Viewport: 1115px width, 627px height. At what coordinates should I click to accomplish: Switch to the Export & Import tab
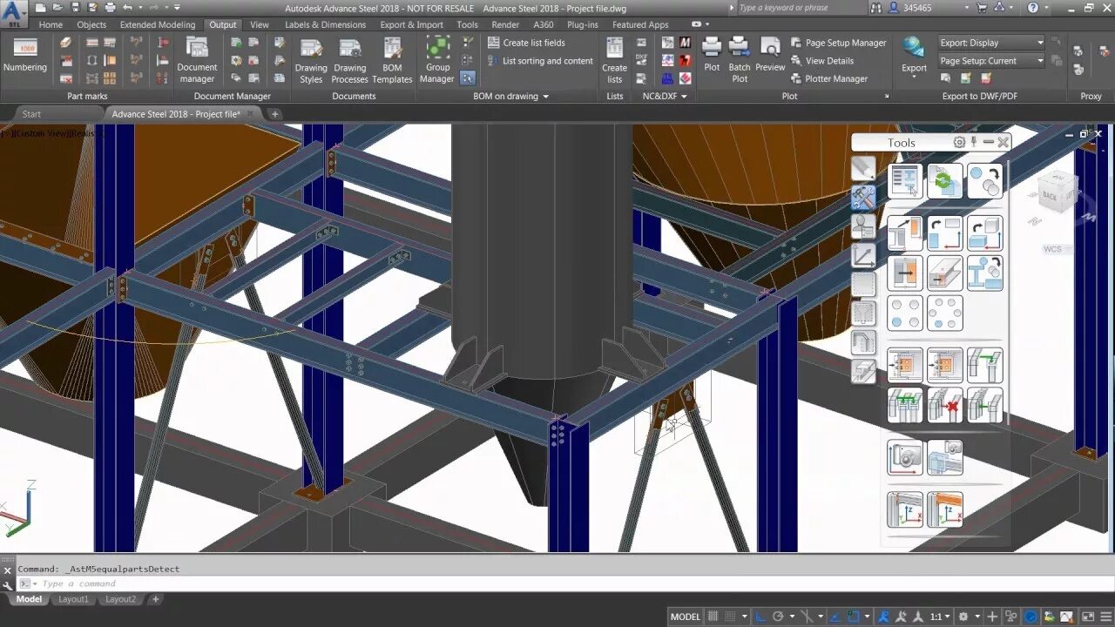click(411, 24)
